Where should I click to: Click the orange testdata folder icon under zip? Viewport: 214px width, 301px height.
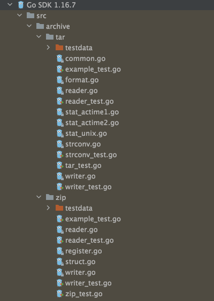[x=59, y=208]
